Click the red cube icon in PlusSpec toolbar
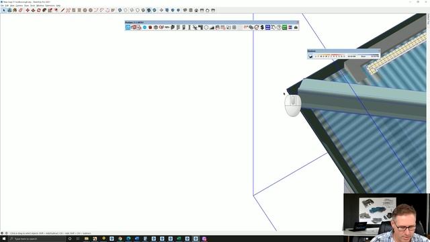The height and width of the screenshot is (242, 430). click(x=150, y=27)
